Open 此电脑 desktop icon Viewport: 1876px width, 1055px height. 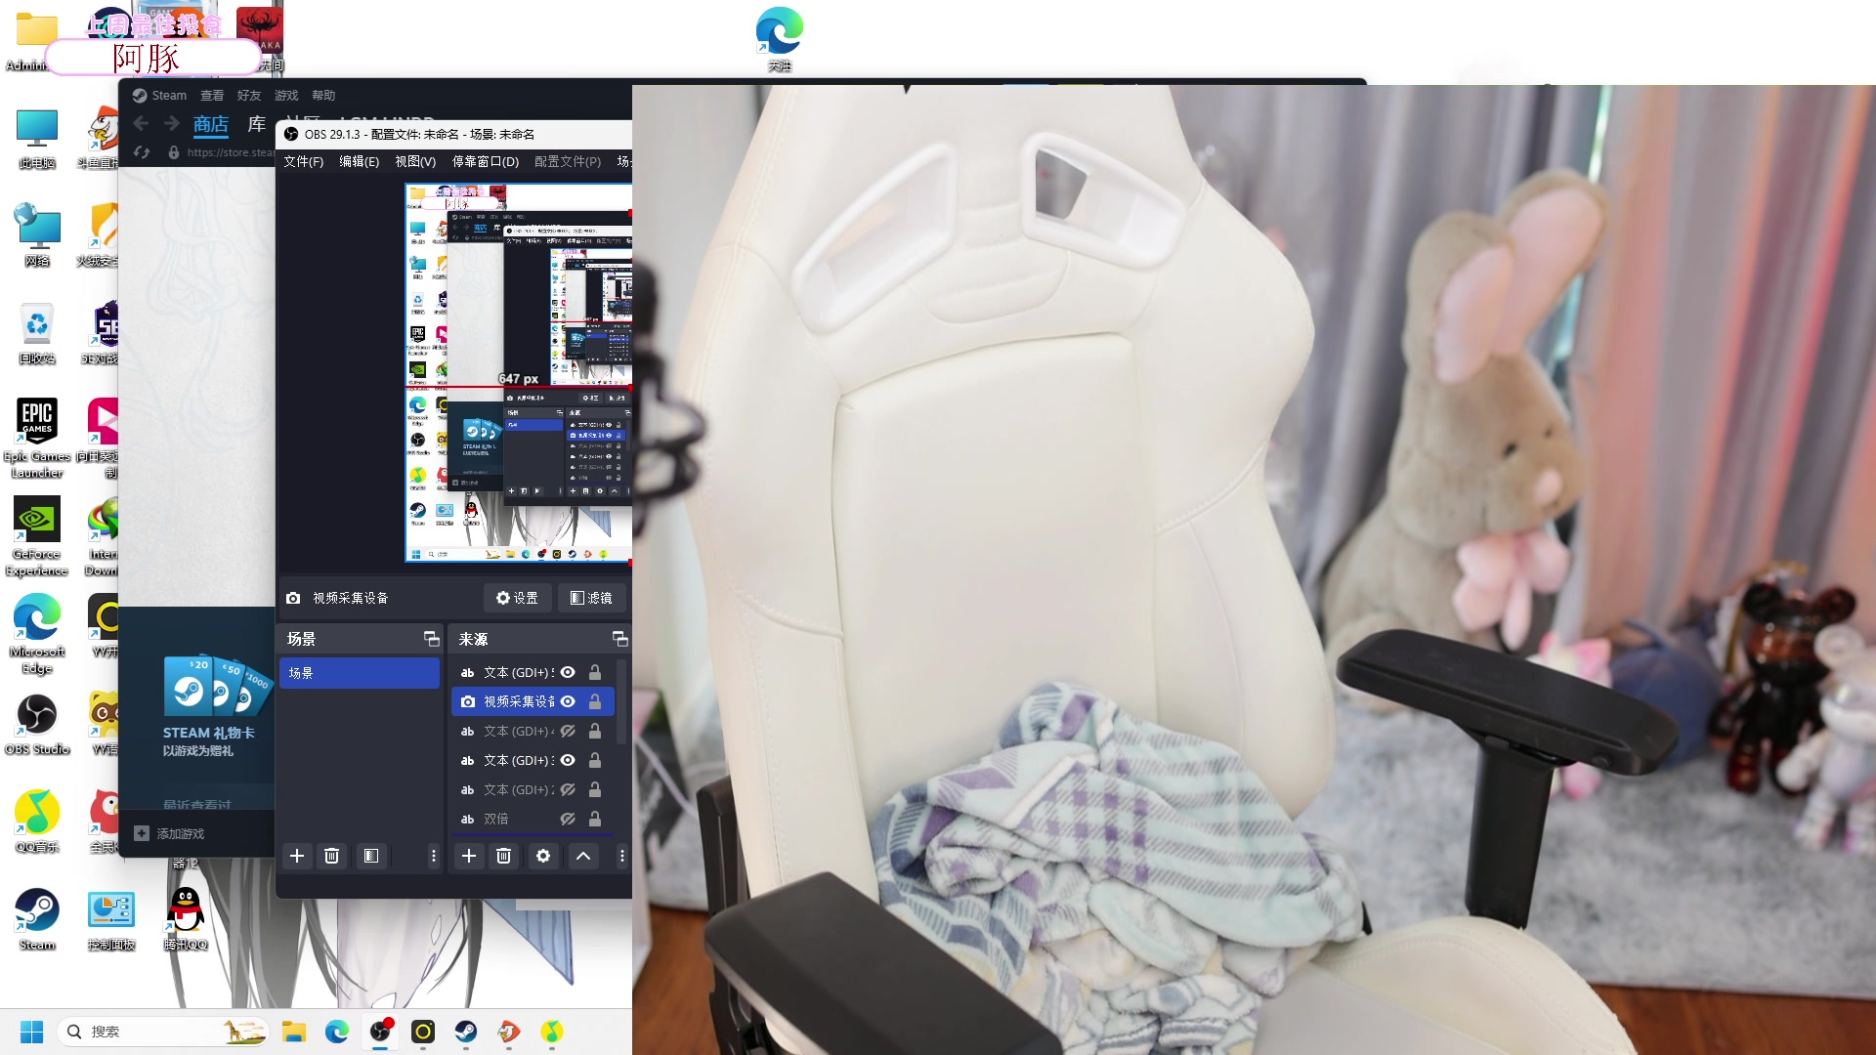(37, 138)
